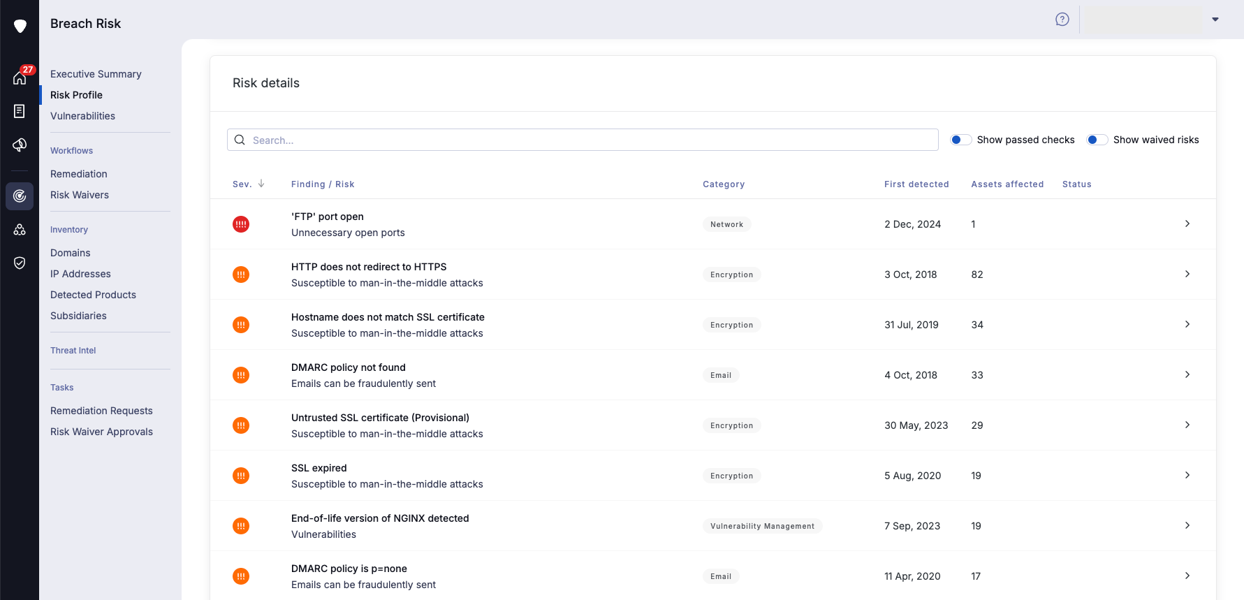Go to Executive Summary in the menu
Image resolution: width=1244 pixels, height=600 pixels.
(96, 74)
